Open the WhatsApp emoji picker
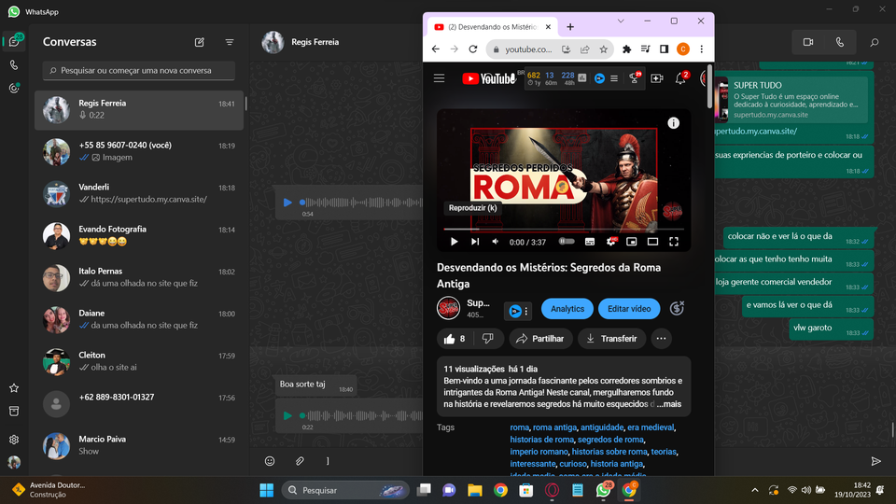 270,461
